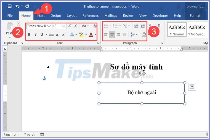The width and height of the screenshot is (210, 140).
Task: Click "Page 1 of 1" in status bar
Action: pyautogui.click(x=11, y=134)
